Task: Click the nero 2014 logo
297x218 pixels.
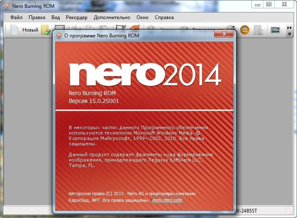Action: (145, 74)
